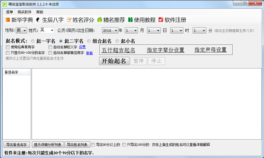Open the 使用教程 tutorial icon
The image size is (264, 158).
130,20
